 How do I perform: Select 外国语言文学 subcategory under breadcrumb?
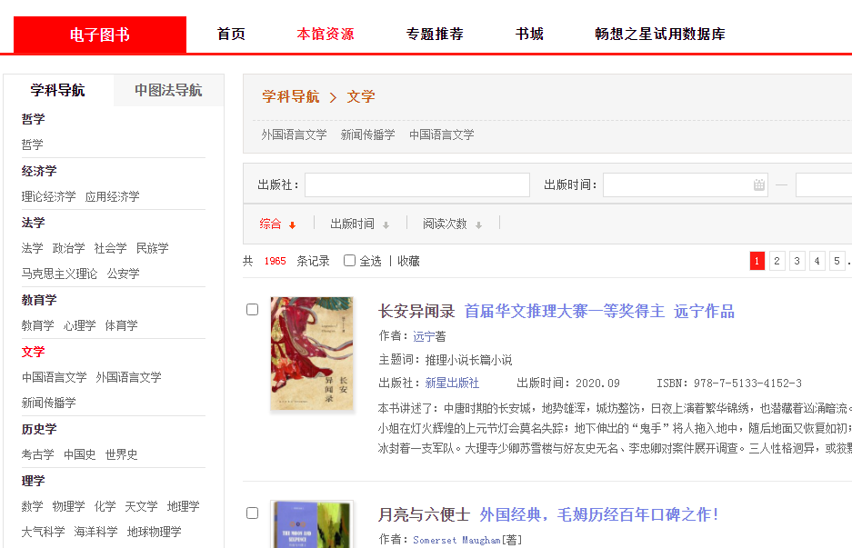[294, 135]
